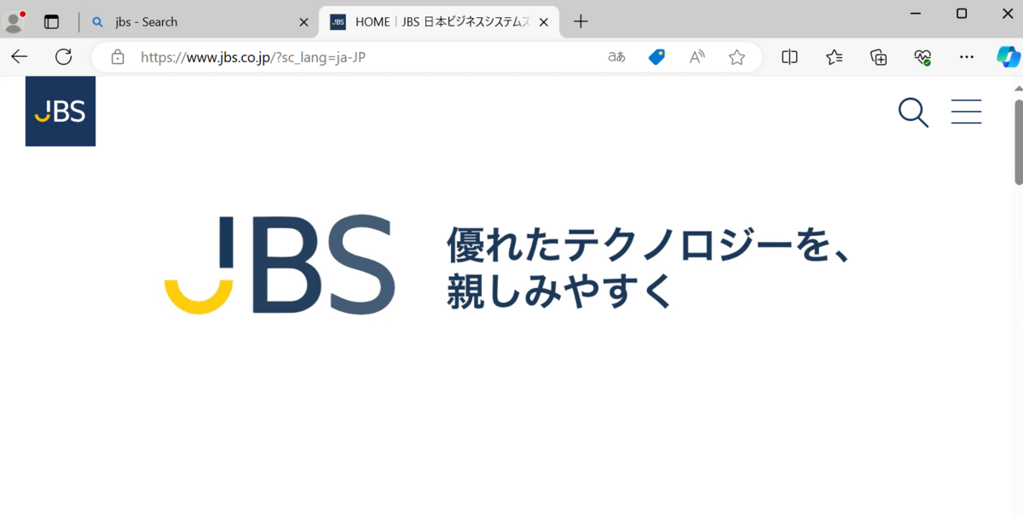Click tagline 優れたテクノロジーを、
This screenshot has width=1023, height=518.
click(x=650, y=245)
